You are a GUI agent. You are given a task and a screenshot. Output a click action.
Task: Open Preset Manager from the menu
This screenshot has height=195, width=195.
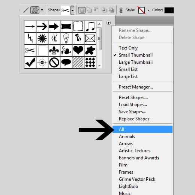(142, 87)
